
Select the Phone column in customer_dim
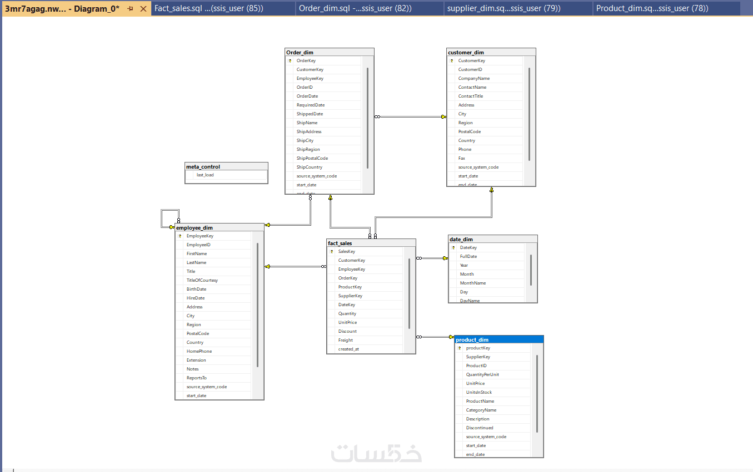(x=485, y=149)
